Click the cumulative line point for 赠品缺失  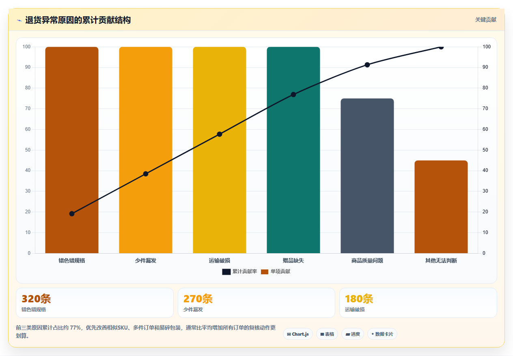pyautogui.click(x=293, y=95)
